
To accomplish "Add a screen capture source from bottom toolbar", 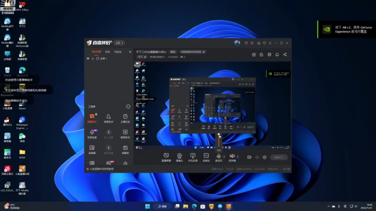I will pyautogui.click(x=166, y=158).
